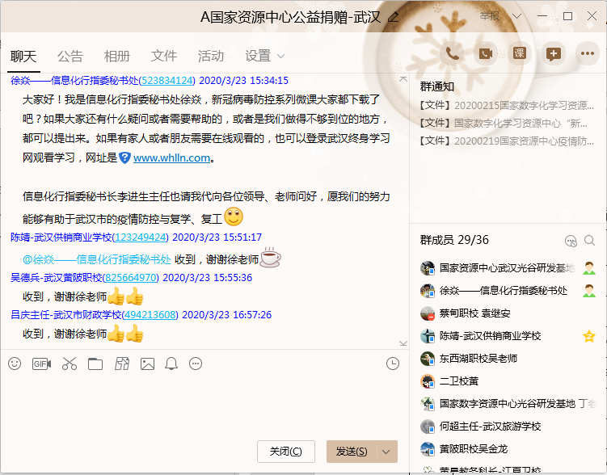This screenshot has height=475, width=607.
Task: Start a voice call in the group
Action: point(452,53)
